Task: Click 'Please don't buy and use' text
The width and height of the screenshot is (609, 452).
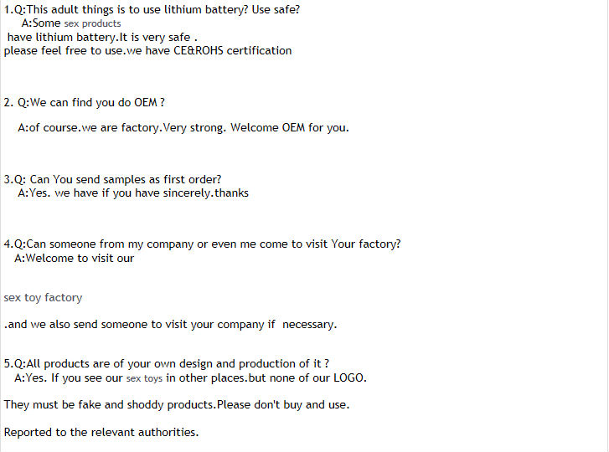Action: tap(283, 404)
